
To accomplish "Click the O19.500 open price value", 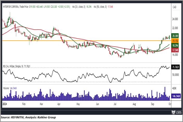I will (x=32, y=7).
